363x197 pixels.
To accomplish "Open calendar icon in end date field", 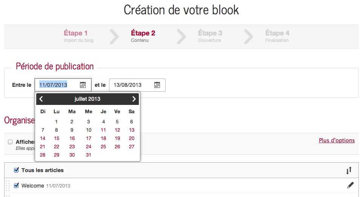I will click(157, 85).
